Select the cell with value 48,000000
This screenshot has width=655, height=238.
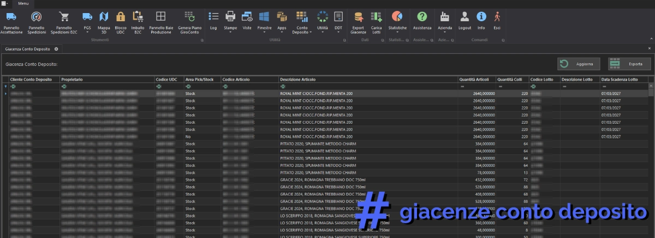coord(477,229)
